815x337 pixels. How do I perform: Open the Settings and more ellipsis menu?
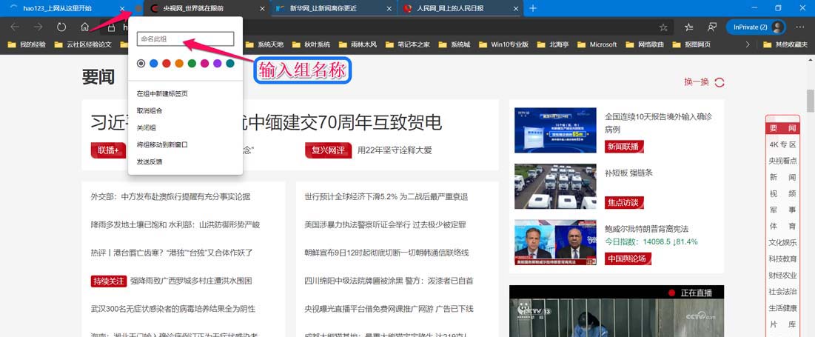coord(799,27)
